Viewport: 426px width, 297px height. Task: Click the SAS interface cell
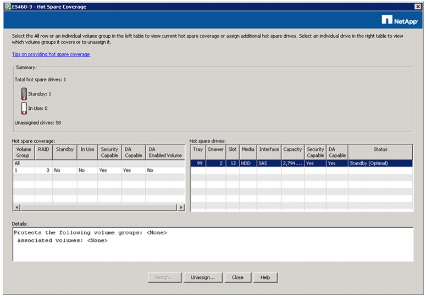[269, 163]
